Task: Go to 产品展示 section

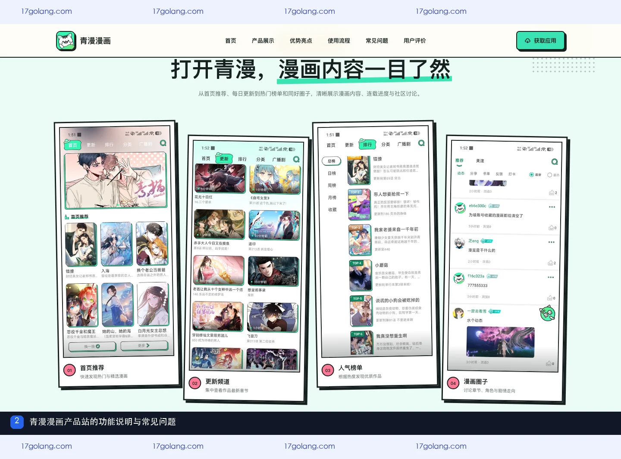Action: 263,41
